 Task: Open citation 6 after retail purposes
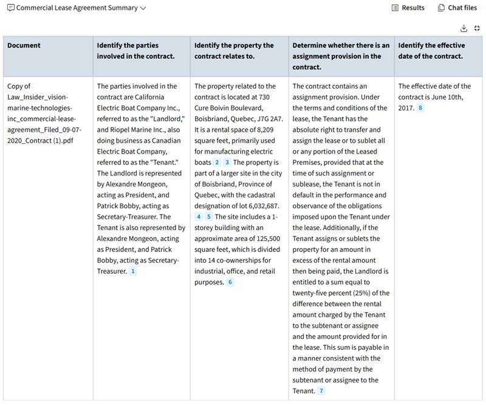pos(230,282)
